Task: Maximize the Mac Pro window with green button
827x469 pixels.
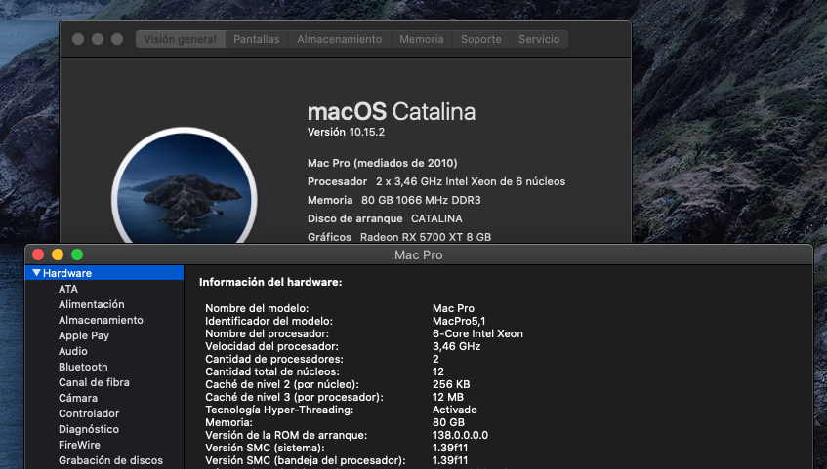Action: [x=77, y=255]
